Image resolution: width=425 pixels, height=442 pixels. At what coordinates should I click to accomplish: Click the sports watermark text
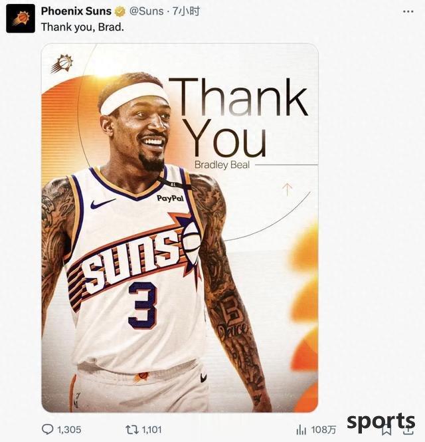pos(381,422)
